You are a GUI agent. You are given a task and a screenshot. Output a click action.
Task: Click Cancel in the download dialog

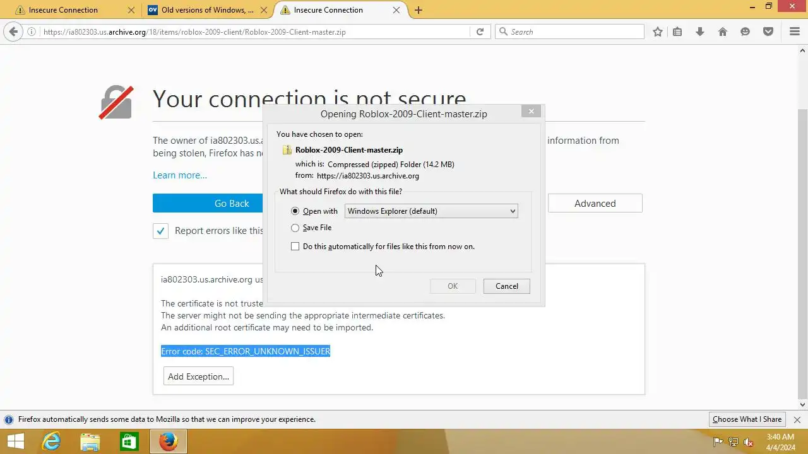click(506, 286)
